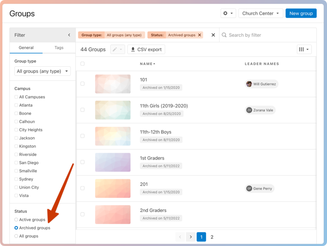Switch to the Tags tab
Image resolution: width=327 pixels, height=246 pixels.
tap(59, 48)
